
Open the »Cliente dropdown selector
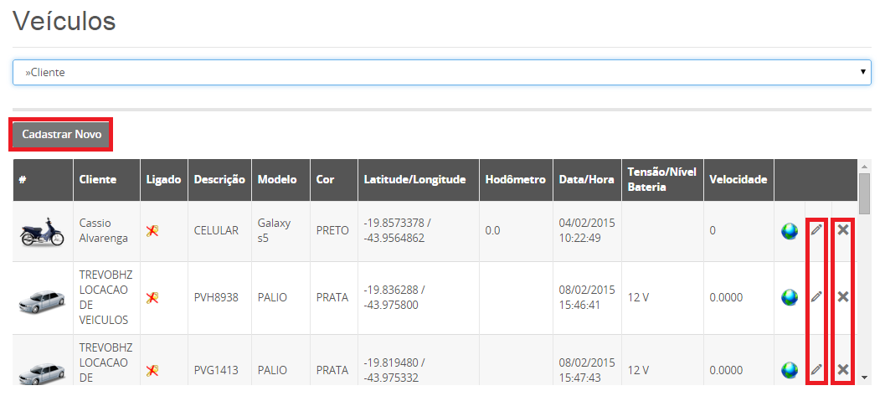tap(442, 73)
